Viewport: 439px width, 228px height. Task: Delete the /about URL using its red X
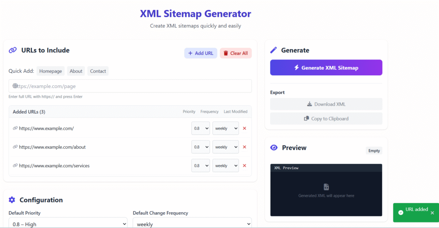(244, 147)
